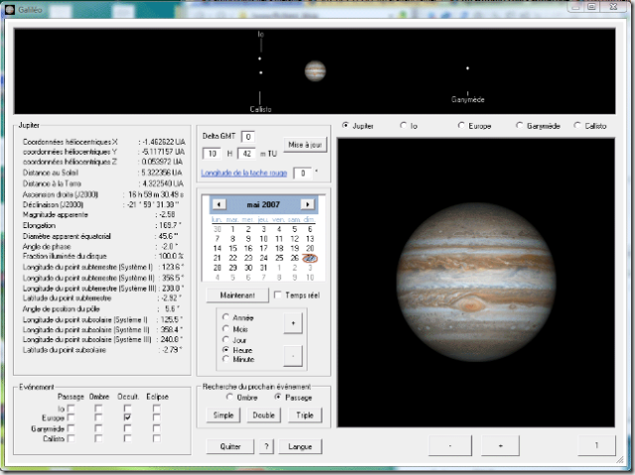Select day 15 in the May 2007 calendar
635x475 pixels.
231,248
